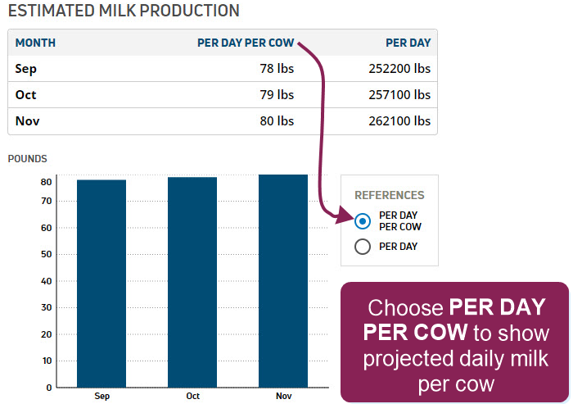This screenshot has height=413, width=582.
Task: Click the REFERENCES panel heading
Action: (x=390, y=195)
